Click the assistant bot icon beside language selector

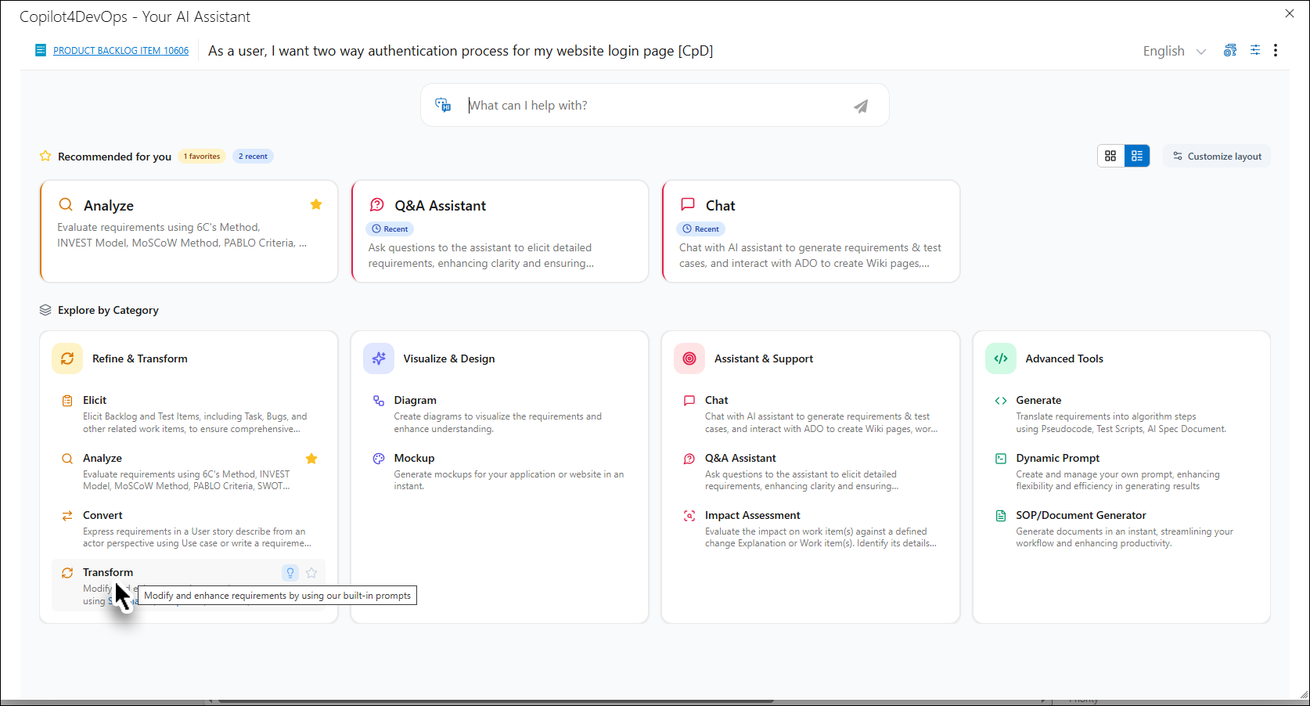click(1230, 50)
